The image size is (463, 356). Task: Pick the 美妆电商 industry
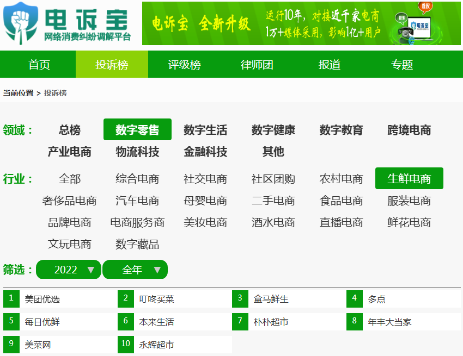205,222
